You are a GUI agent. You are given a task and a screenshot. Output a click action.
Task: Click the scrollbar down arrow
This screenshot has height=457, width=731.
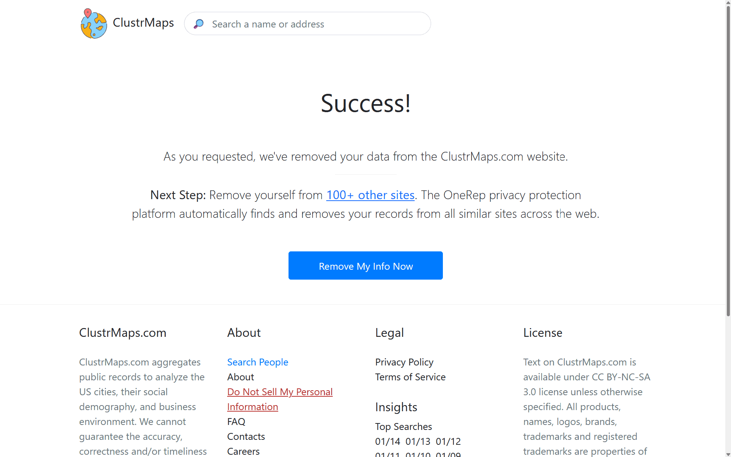pos(727,454)
